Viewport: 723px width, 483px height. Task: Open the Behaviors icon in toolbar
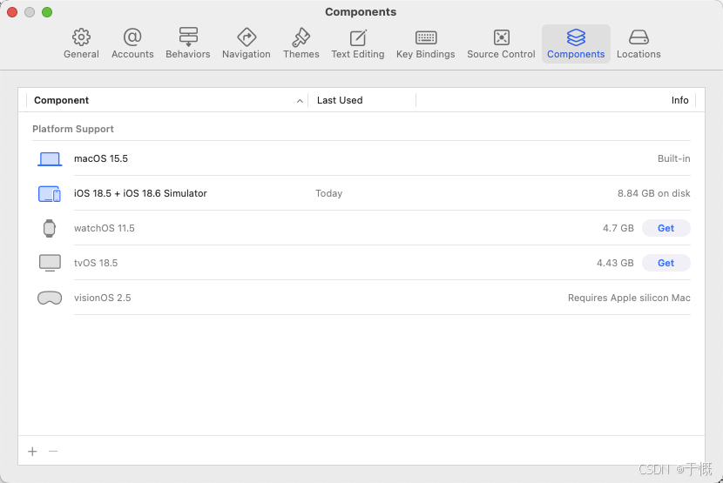[188, 37]
